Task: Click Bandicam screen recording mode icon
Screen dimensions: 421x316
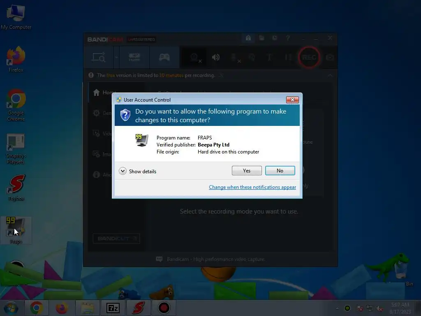Action: click(99, 57)
